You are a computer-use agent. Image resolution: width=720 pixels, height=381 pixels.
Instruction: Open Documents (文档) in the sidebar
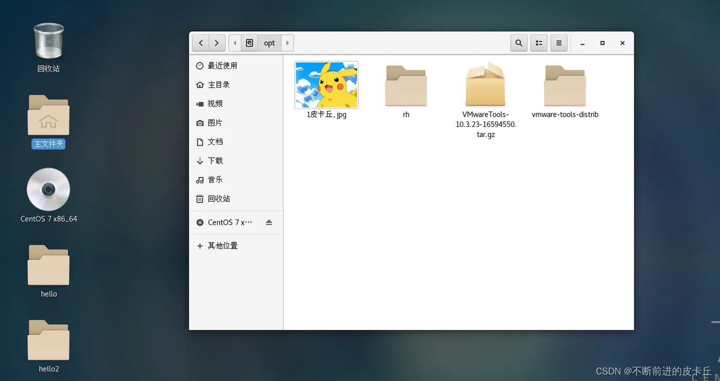click(x=236, y=142)
